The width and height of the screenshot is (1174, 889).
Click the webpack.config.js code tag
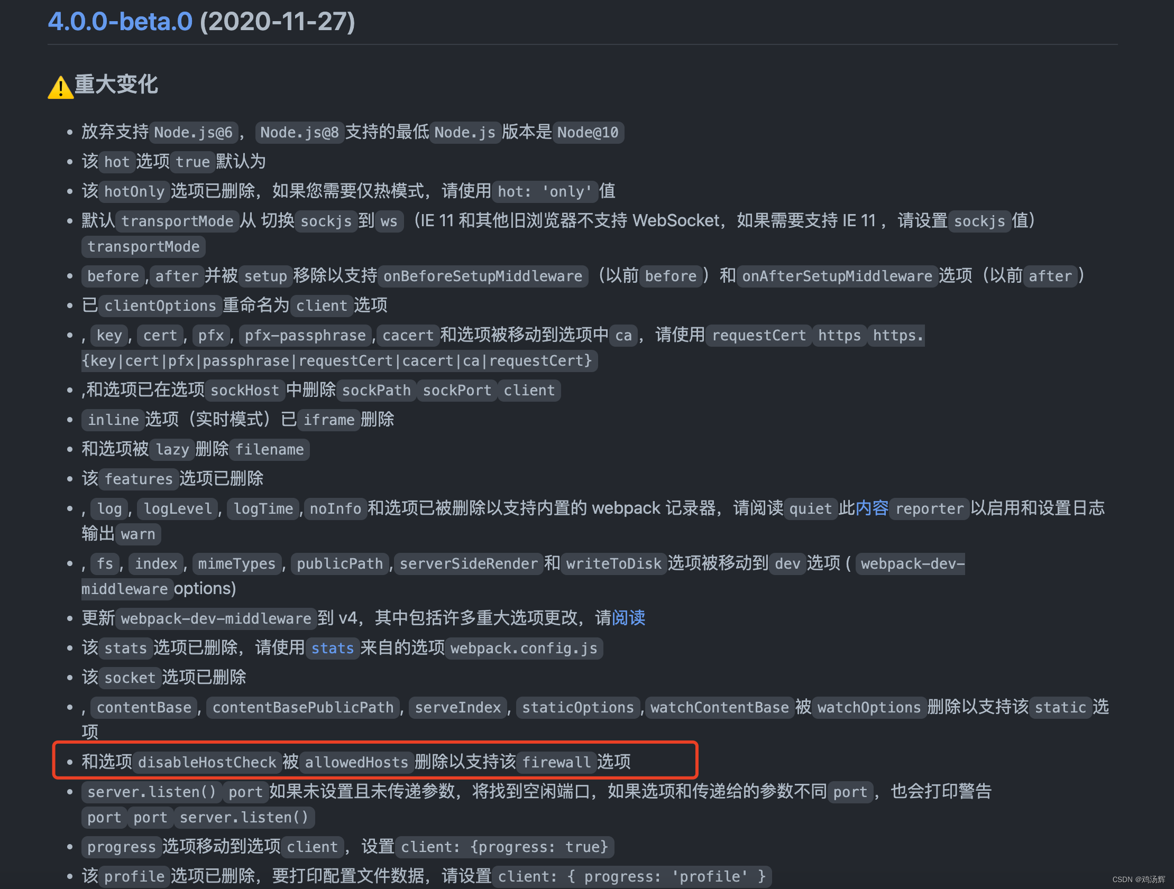524,648
